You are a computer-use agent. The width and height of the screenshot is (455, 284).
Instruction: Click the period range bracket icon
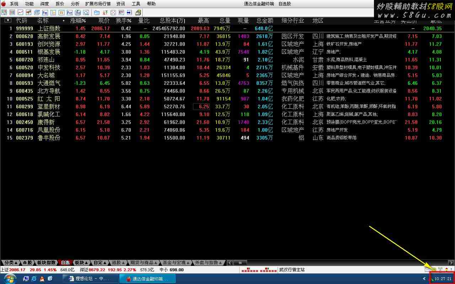tap(113, 12)
